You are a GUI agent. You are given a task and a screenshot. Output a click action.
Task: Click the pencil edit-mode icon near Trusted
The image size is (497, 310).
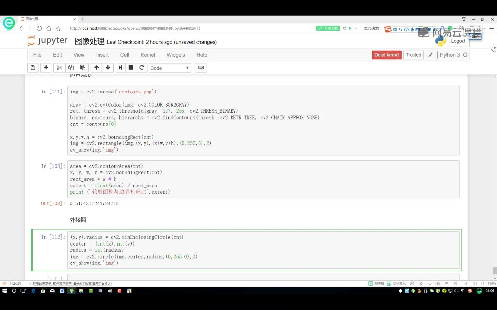[430, 55]
